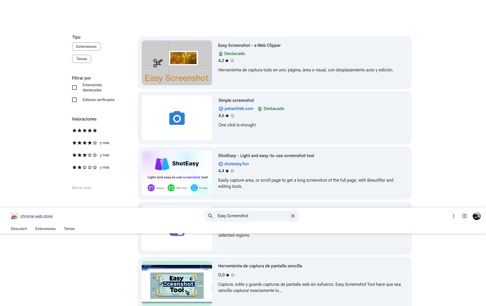Open Easy Screenshot - a Web Clipper title
This screenshot has width=486, height=306.
[249, 45]
